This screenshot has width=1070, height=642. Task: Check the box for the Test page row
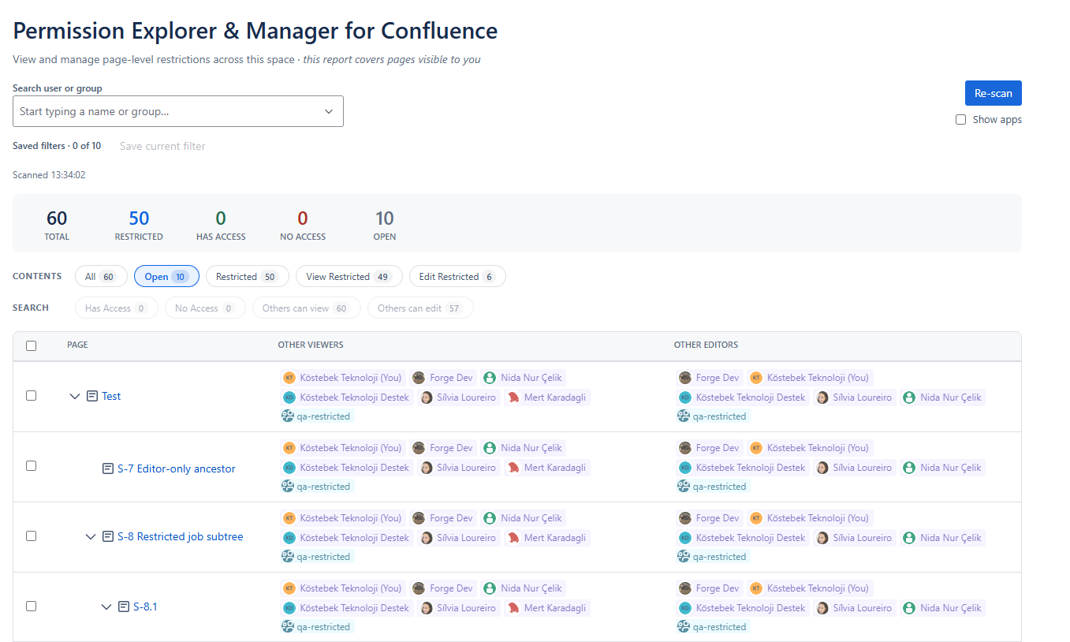31,396
